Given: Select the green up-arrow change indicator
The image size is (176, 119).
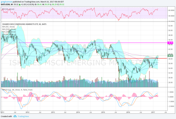Looking at the screenshot, I should click(20, 4).
